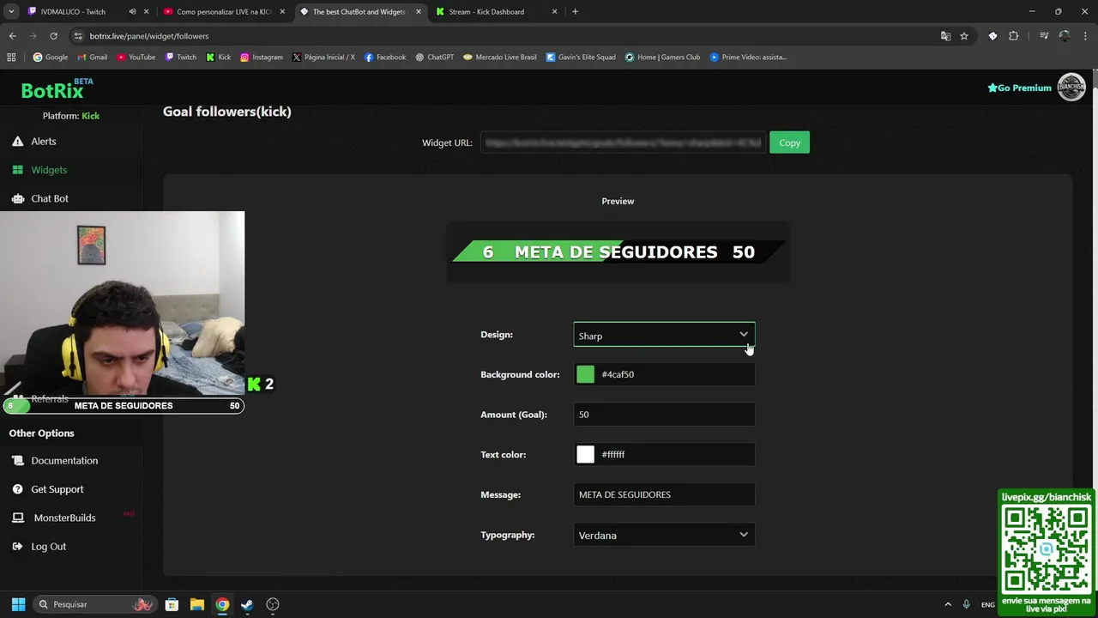Open Steam from the taskbar

pyautogui.click(x=247, y=604)
